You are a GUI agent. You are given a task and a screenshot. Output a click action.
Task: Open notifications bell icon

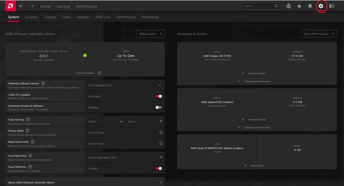tap(310, 6)
